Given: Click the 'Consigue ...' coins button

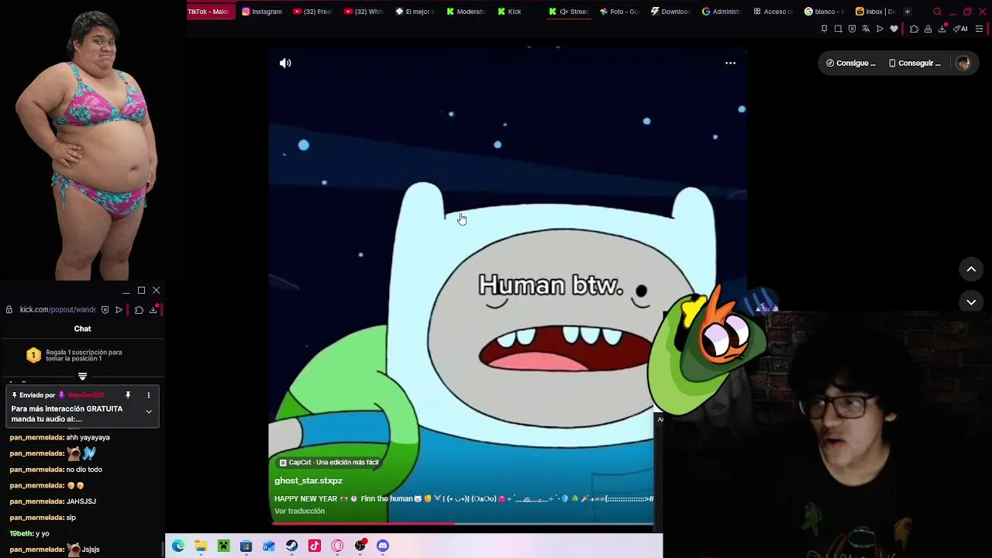Looking at the screenshot, I should pyautogui.click(x=851, y=64).
